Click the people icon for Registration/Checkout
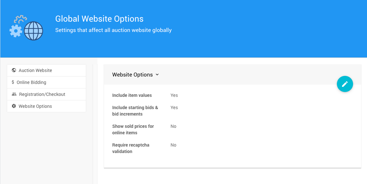The width and height of the screenshot is (367, 184). click(14, 94)
